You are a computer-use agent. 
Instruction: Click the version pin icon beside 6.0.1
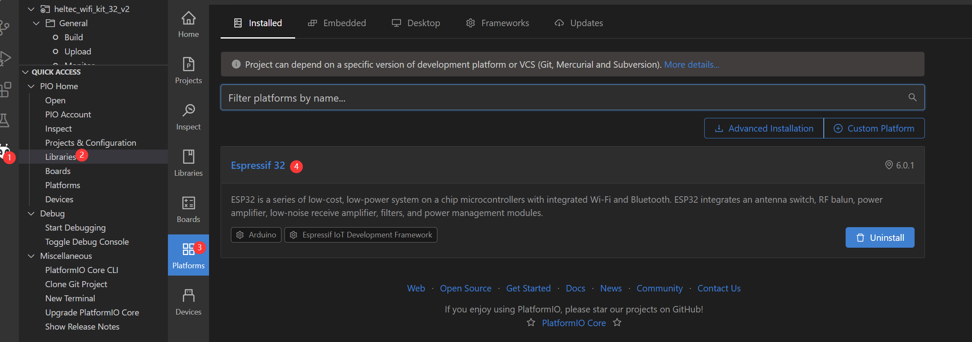coord(889,165)
